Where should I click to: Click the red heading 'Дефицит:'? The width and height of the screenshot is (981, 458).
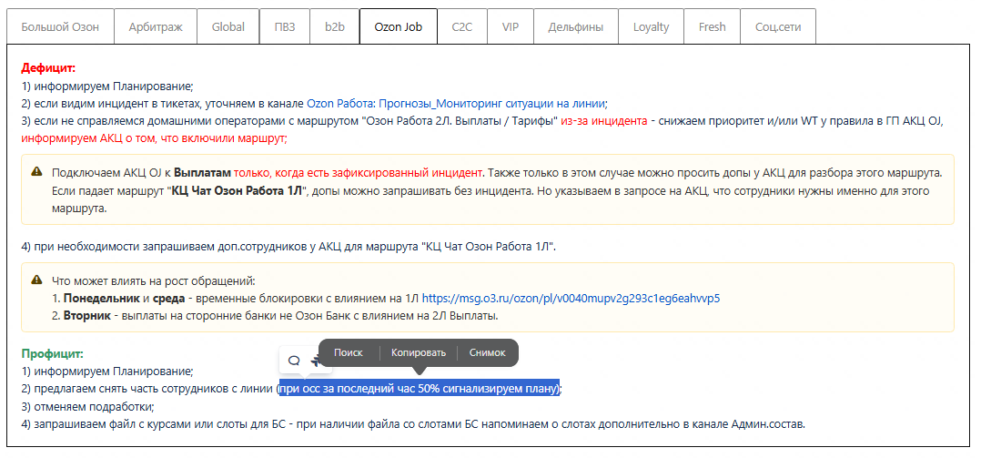[x=48, y=68]
